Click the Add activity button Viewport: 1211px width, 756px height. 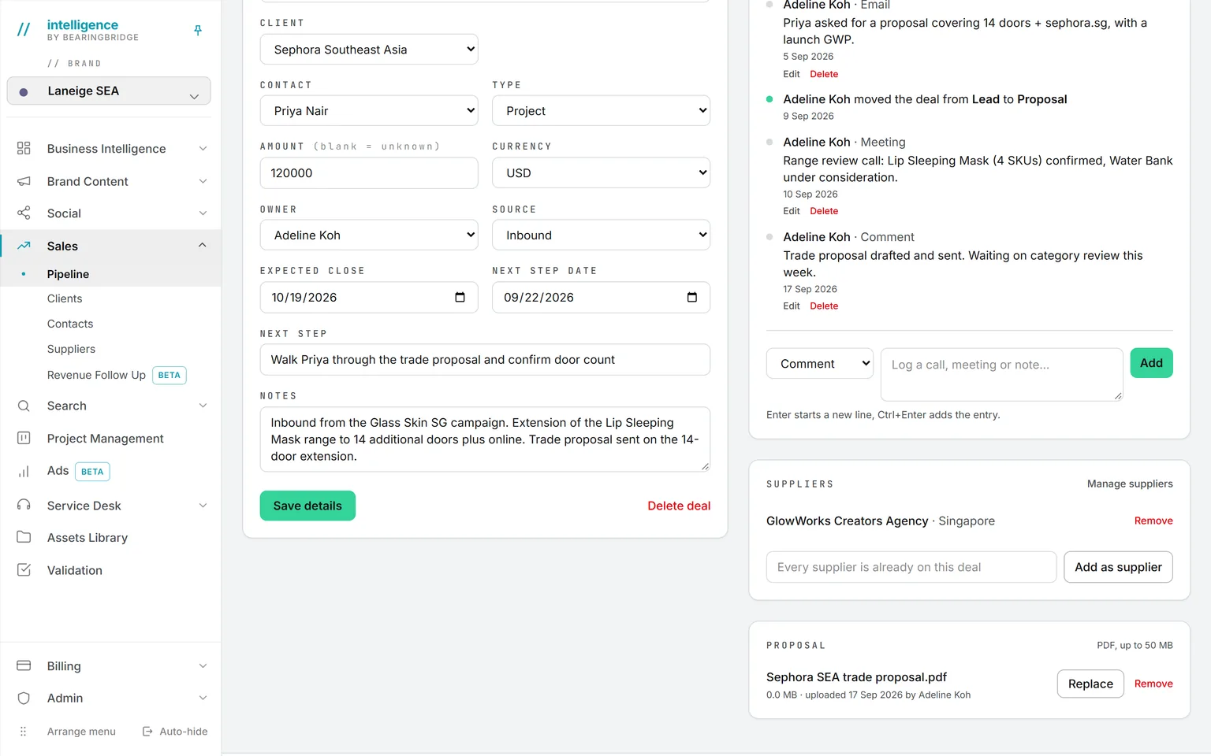click(1151, 363)
